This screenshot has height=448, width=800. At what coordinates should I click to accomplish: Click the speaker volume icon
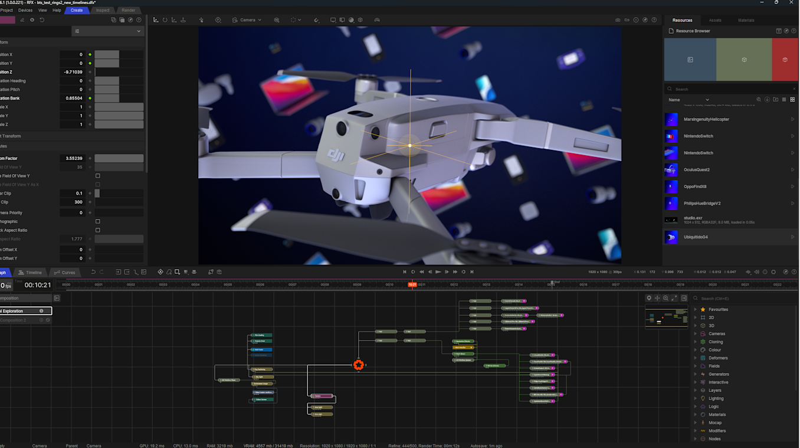click(x=757, y=272)
